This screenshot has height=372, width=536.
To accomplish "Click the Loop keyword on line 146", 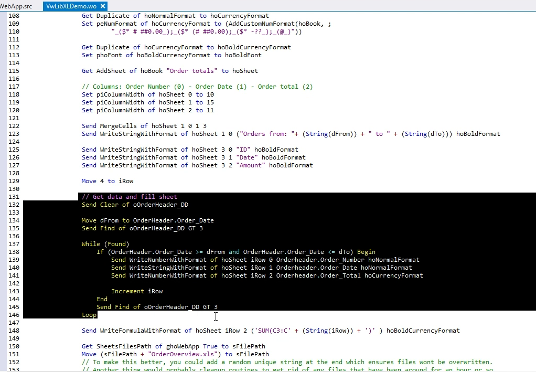I will (89, 315).
